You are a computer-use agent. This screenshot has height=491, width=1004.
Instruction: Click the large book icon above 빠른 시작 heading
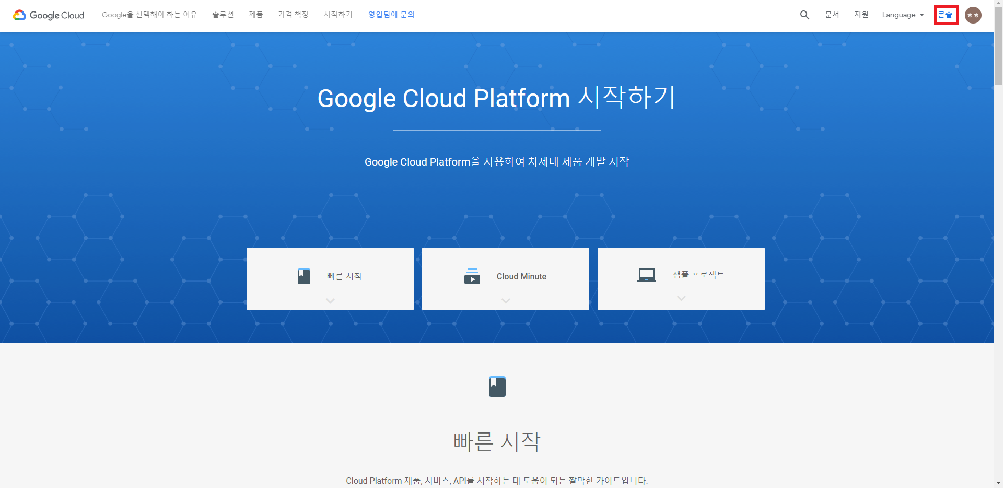pos(497,387)
